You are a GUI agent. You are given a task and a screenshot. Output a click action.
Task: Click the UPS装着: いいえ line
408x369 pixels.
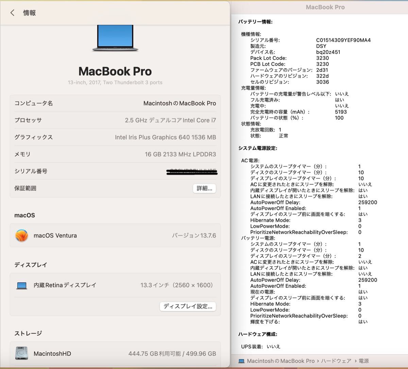click(261, 347)
